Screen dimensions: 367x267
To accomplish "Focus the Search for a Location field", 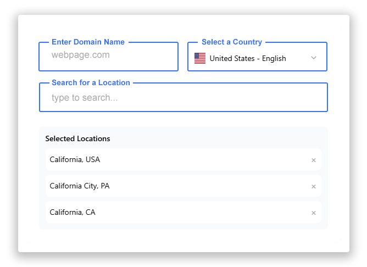I will pyautogui.click(x=183, y=97).
